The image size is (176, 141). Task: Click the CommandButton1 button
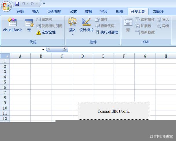[114, 111]
